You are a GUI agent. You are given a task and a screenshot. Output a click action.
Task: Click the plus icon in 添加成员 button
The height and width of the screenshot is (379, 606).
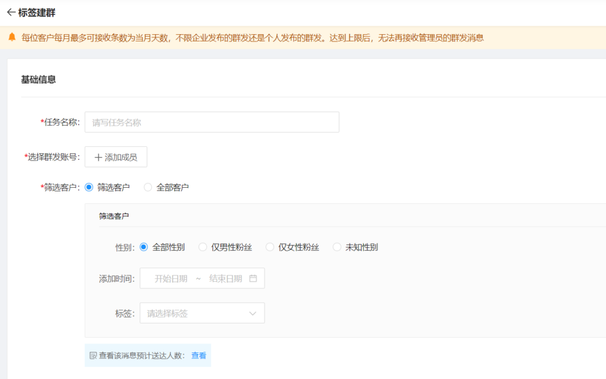[x=98, y=158]
